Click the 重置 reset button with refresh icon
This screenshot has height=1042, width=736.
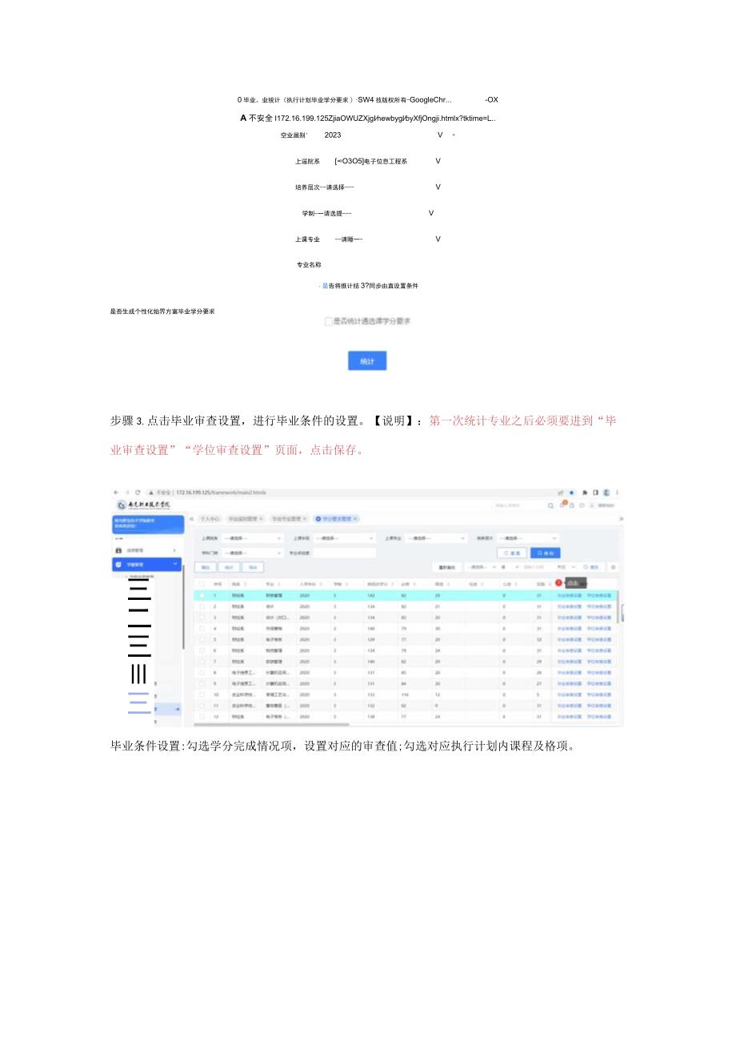tap(513, 552)
